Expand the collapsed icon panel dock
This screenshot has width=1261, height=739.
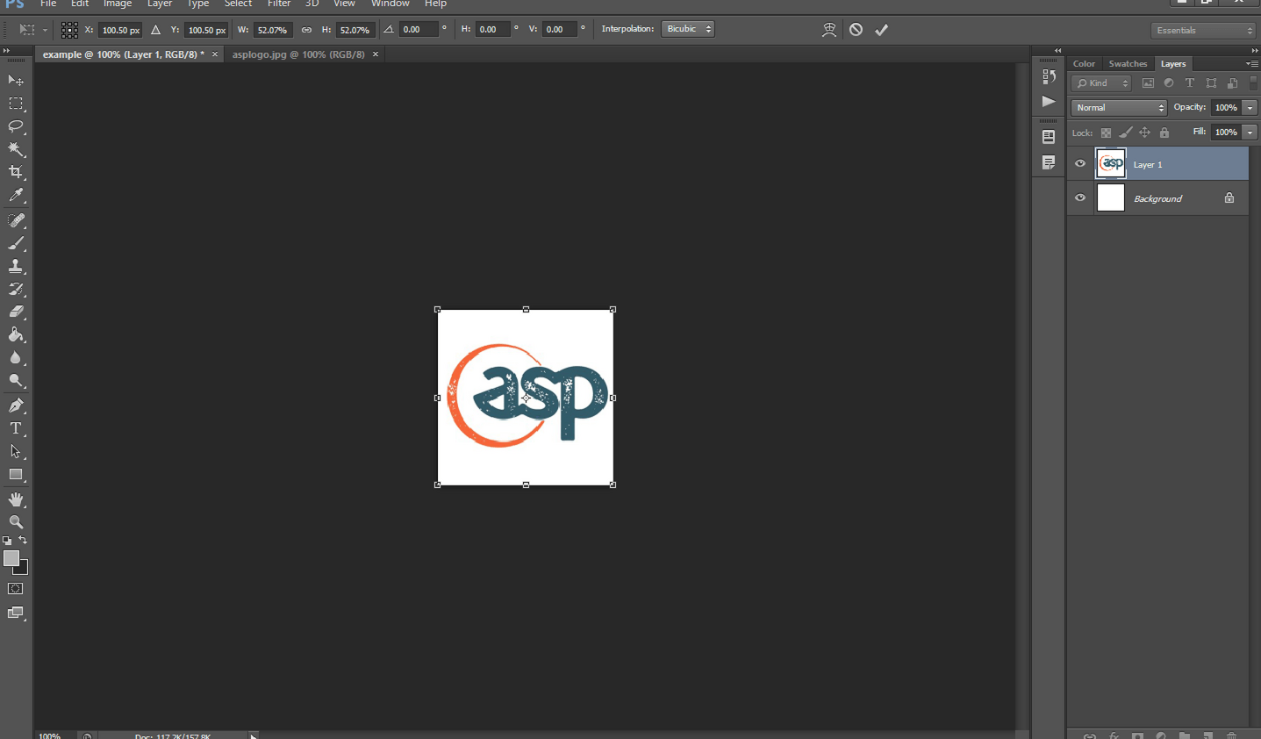coord(1057,50)
